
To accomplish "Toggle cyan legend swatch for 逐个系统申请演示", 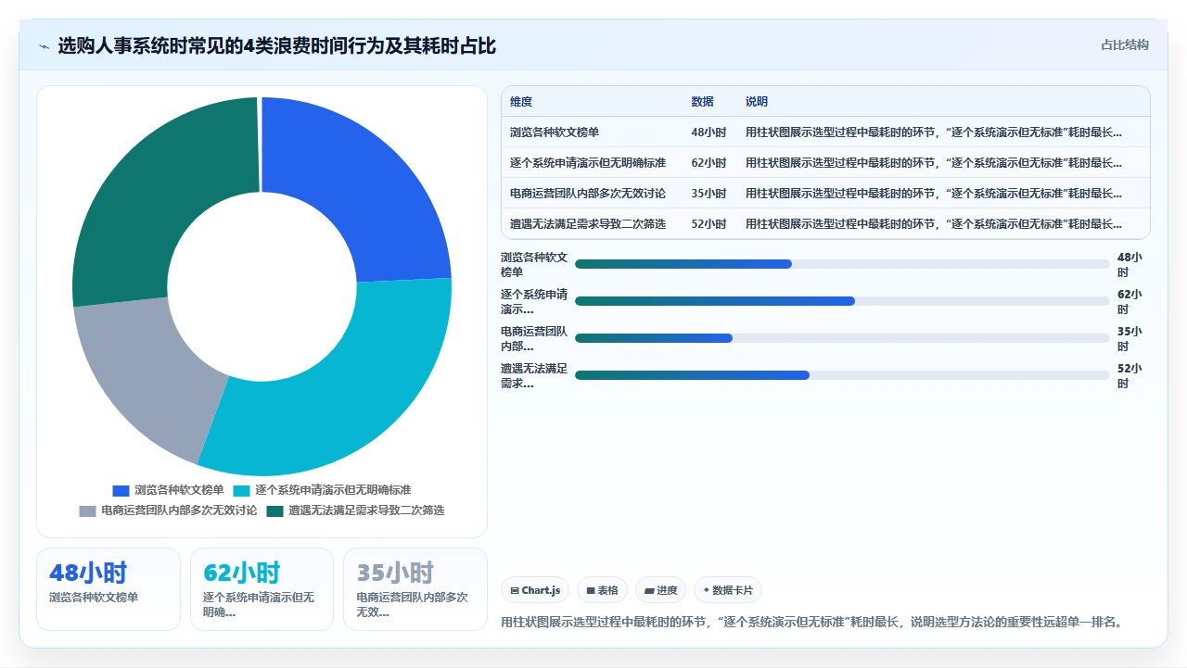I will tap(241, 490).
